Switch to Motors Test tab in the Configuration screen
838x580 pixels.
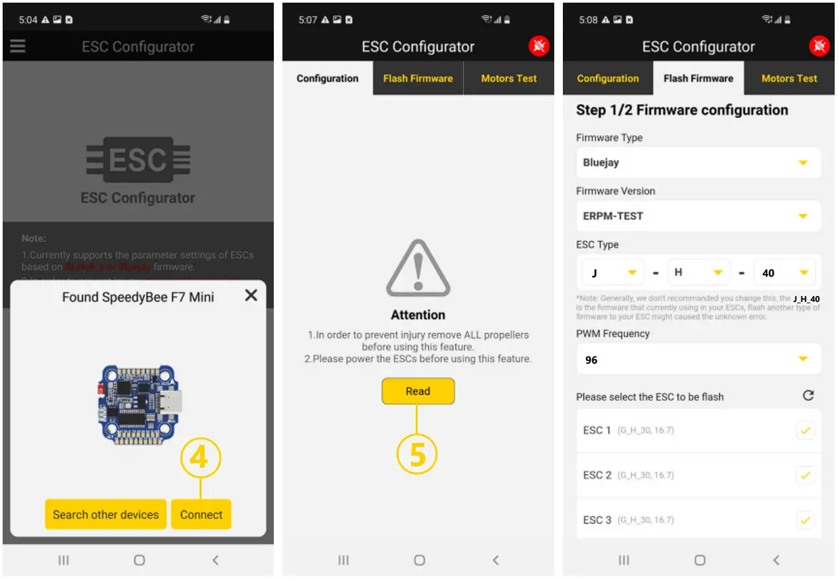(x=509, y=78)
